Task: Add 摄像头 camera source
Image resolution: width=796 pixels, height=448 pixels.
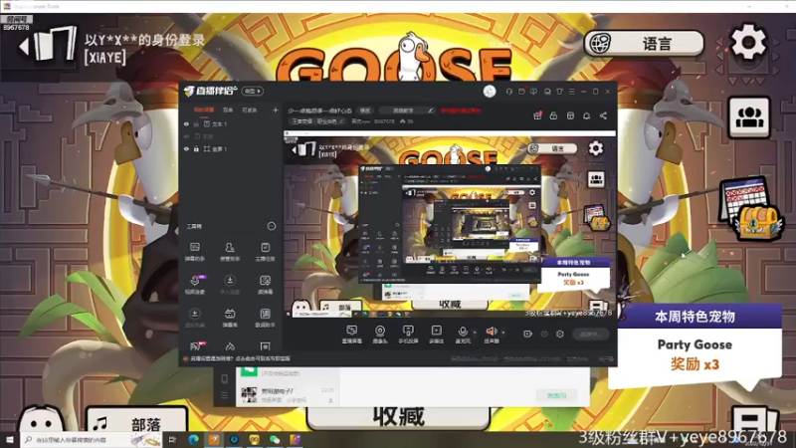Action: (x=380, y=335)
